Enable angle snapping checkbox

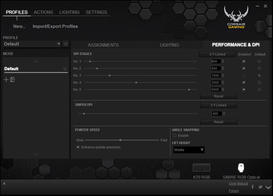click(175, 135)
